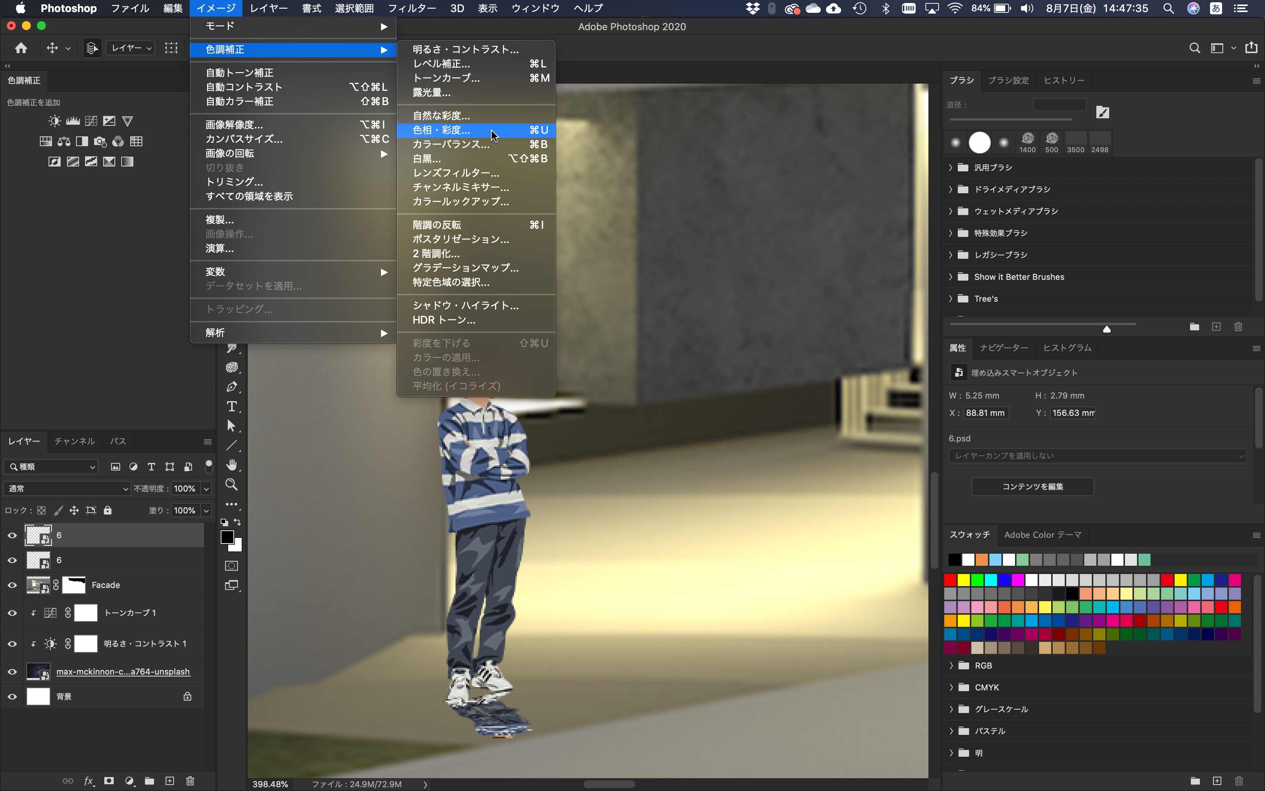This screenshot has height=791, width=1265.
Task: Add layer mask icon at Layers panel bottom
Action: pyautogui.click(x=109, y=781)
